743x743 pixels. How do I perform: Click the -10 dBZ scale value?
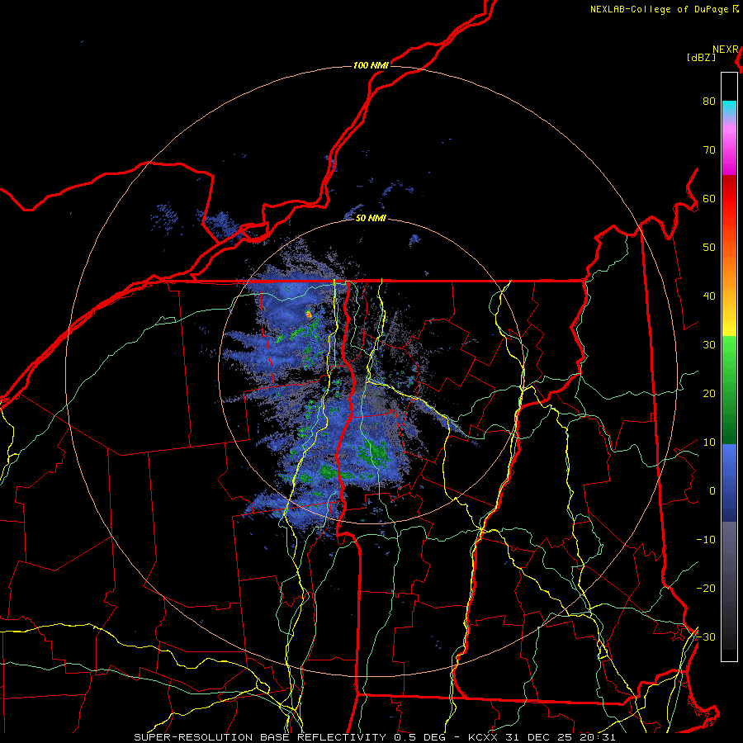(x=706, y=540)
